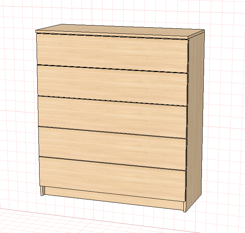This screenshot has width=245, height=233.
Task: Select the front left leg of the dresser
Action: 42,191
